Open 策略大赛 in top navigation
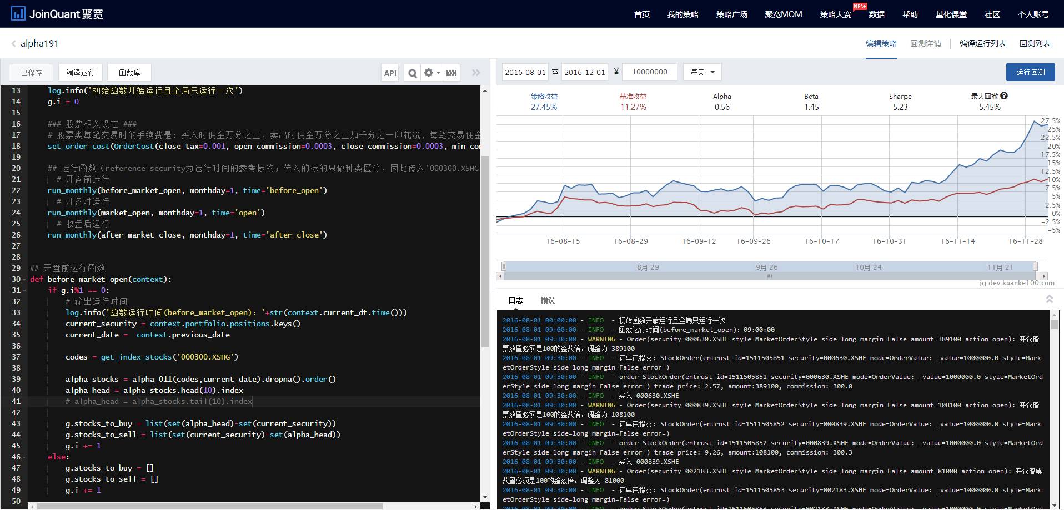 (835, 14)
